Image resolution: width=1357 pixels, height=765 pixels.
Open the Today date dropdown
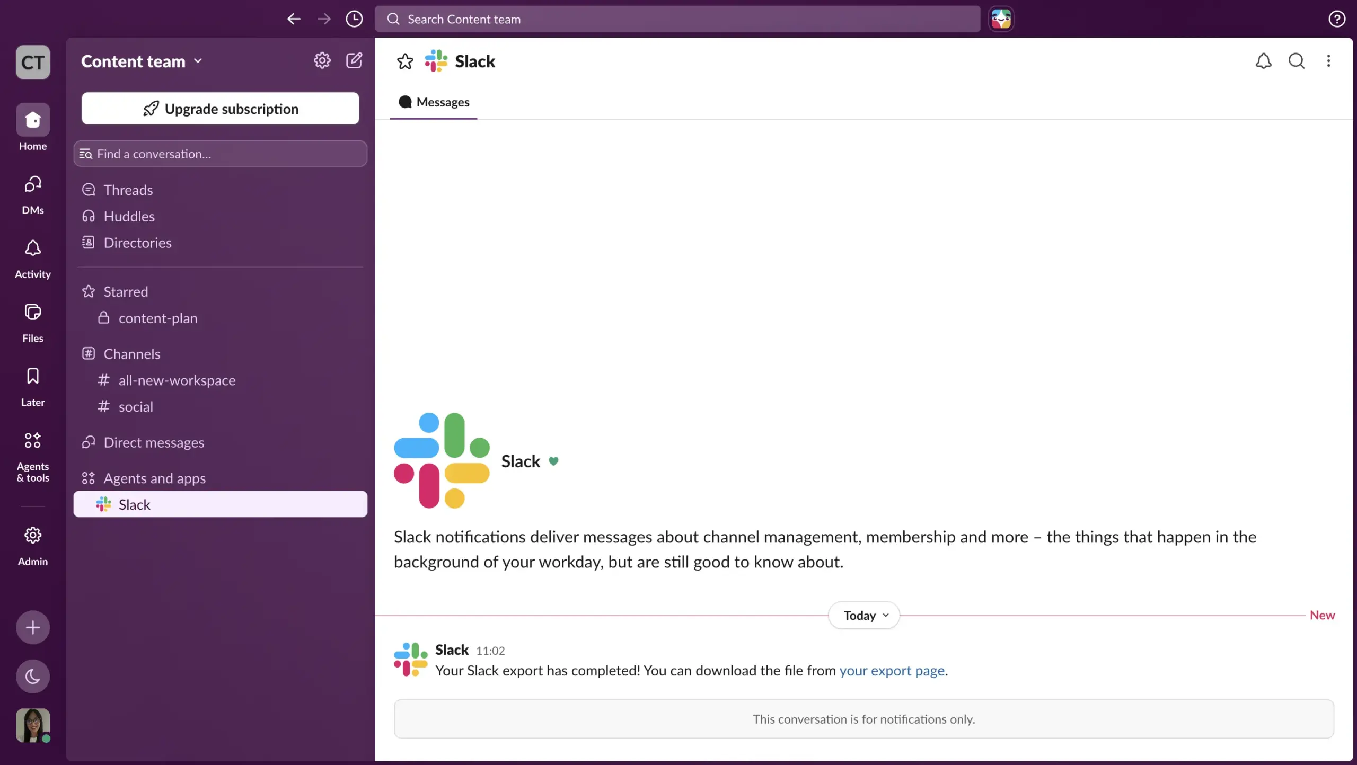[864, 615]
